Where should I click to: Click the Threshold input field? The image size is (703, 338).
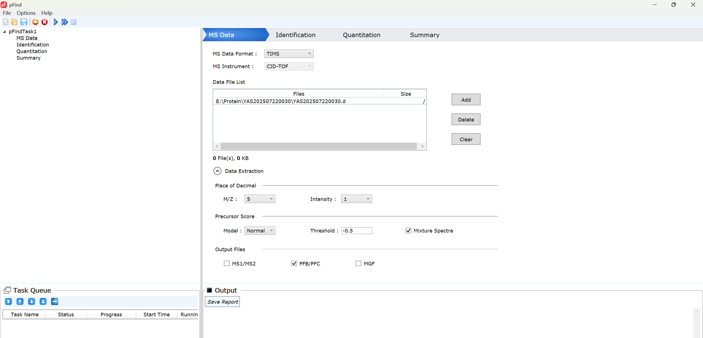click(356, 231)
